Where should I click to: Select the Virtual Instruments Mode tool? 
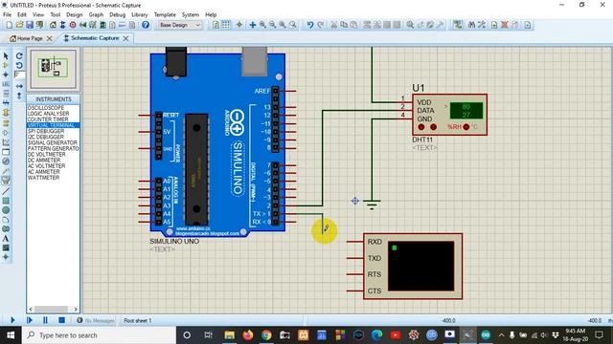coord(6,181)
